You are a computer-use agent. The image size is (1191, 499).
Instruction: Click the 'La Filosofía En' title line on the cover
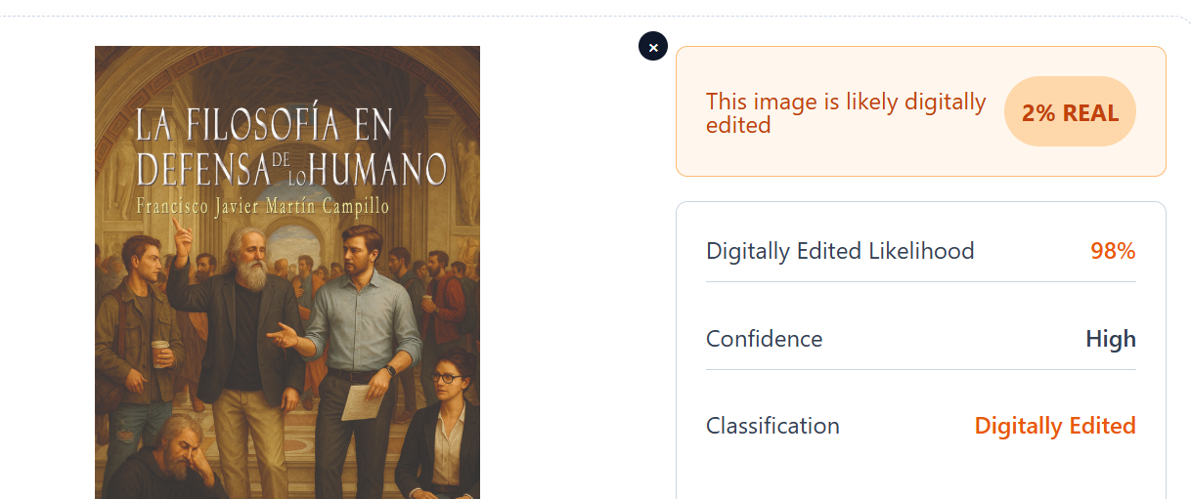click(x=264, y=126)
